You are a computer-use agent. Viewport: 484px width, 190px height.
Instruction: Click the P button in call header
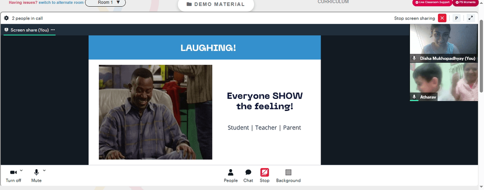click(456, 18)
